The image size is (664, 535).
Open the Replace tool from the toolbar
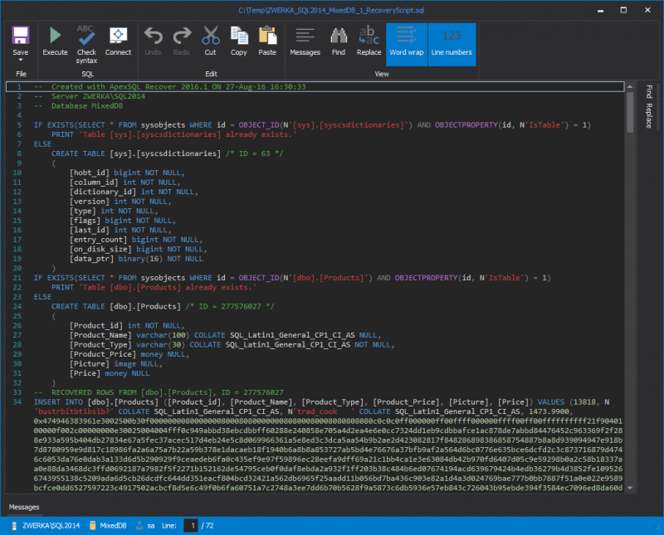coord(369,40)
